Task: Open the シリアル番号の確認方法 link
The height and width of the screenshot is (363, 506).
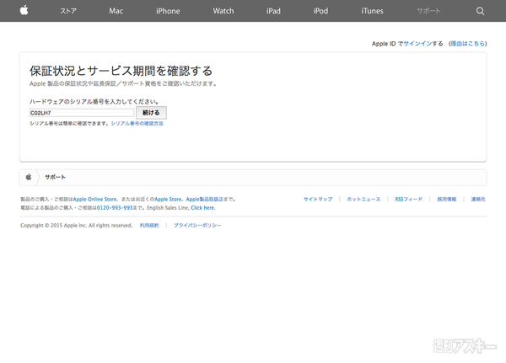Action: coord(137,124)
